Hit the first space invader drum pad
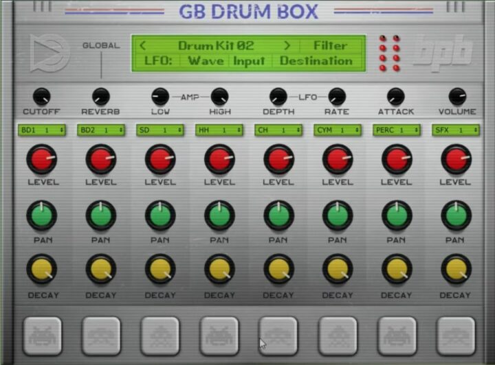The image size is (495, 365). pyautogui.click(x=42, y=335)
